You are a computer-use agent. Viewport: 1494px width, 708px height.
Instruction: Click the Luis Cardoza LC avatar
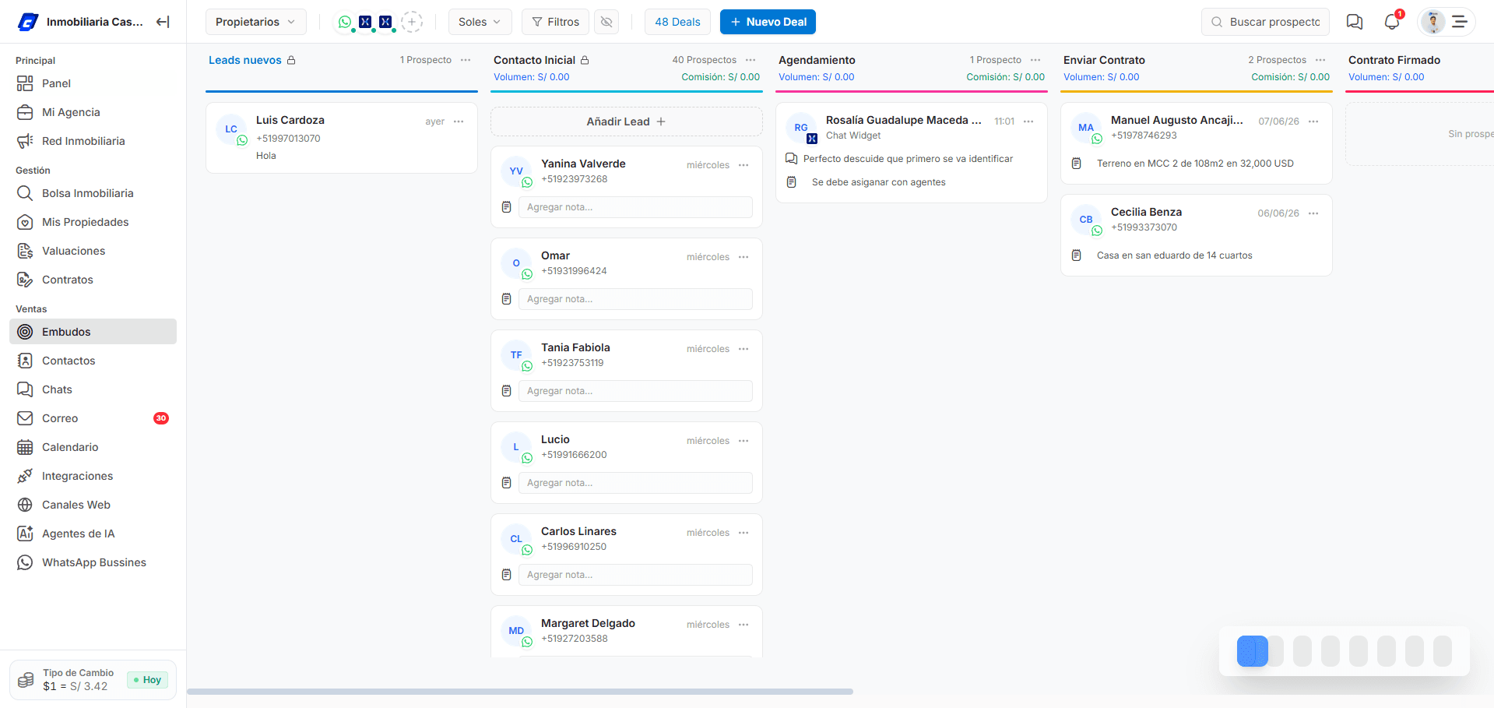pos(231,129)
